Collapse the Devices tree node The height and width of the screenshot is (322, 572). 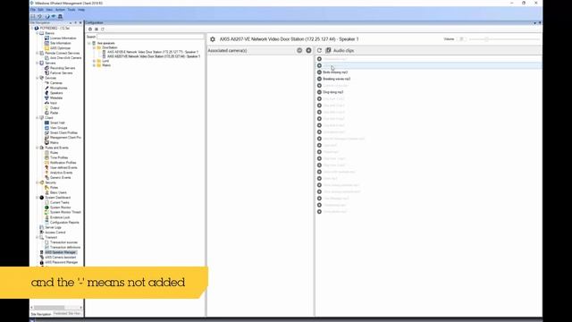tap(38, 78)
